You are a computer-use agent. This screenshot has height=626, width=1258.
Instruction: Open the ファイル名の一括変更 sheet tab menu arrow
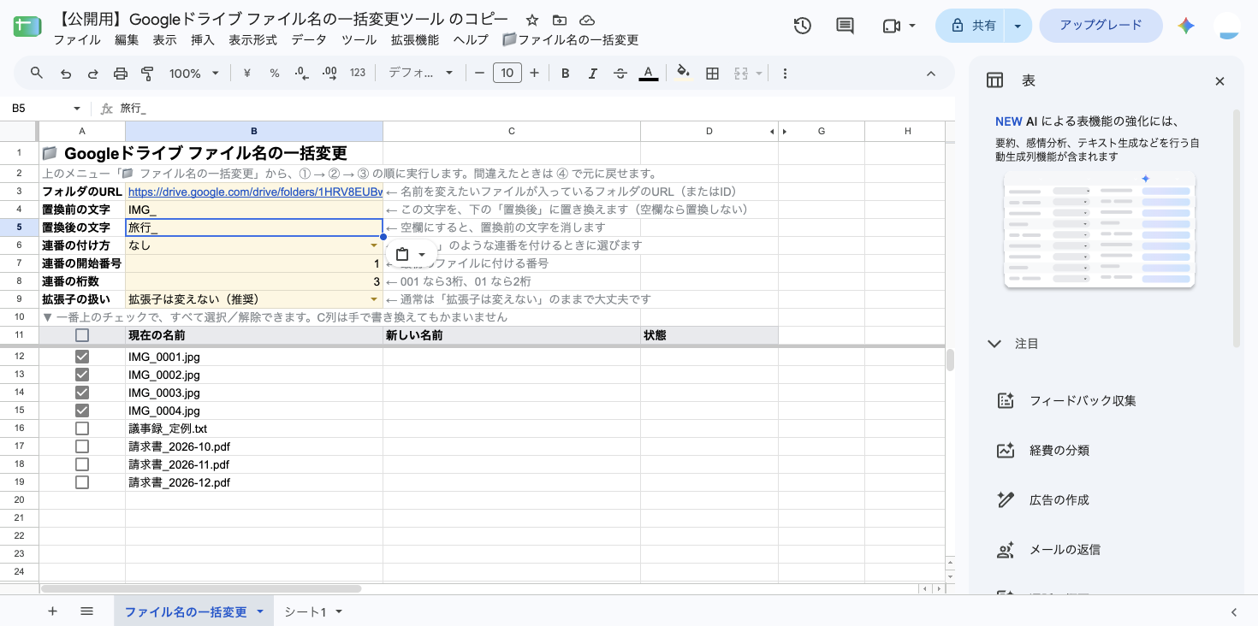click(260, 611)
